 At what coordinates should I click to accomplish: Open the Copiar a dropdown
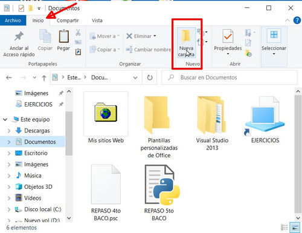(x=104, y=50)
